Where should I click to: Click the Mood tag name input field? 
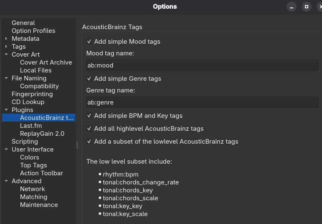pos(202,65)
